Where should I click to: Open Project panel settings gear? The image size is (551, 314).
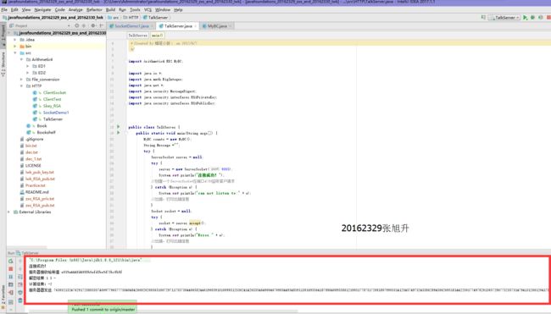click(93, 25)
